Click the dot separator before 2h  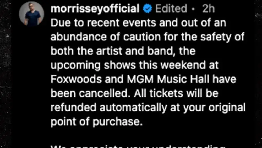[x=193, y=9]
